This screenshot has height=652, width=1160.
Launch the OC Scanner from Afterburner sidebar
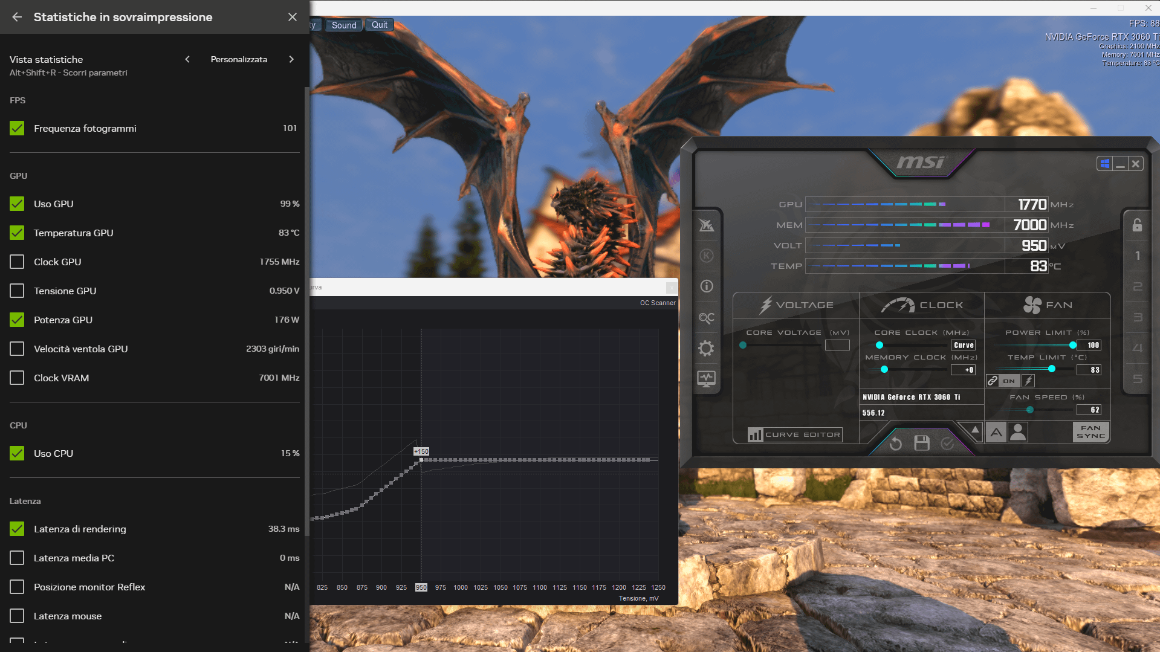click(x=706, y=317)
